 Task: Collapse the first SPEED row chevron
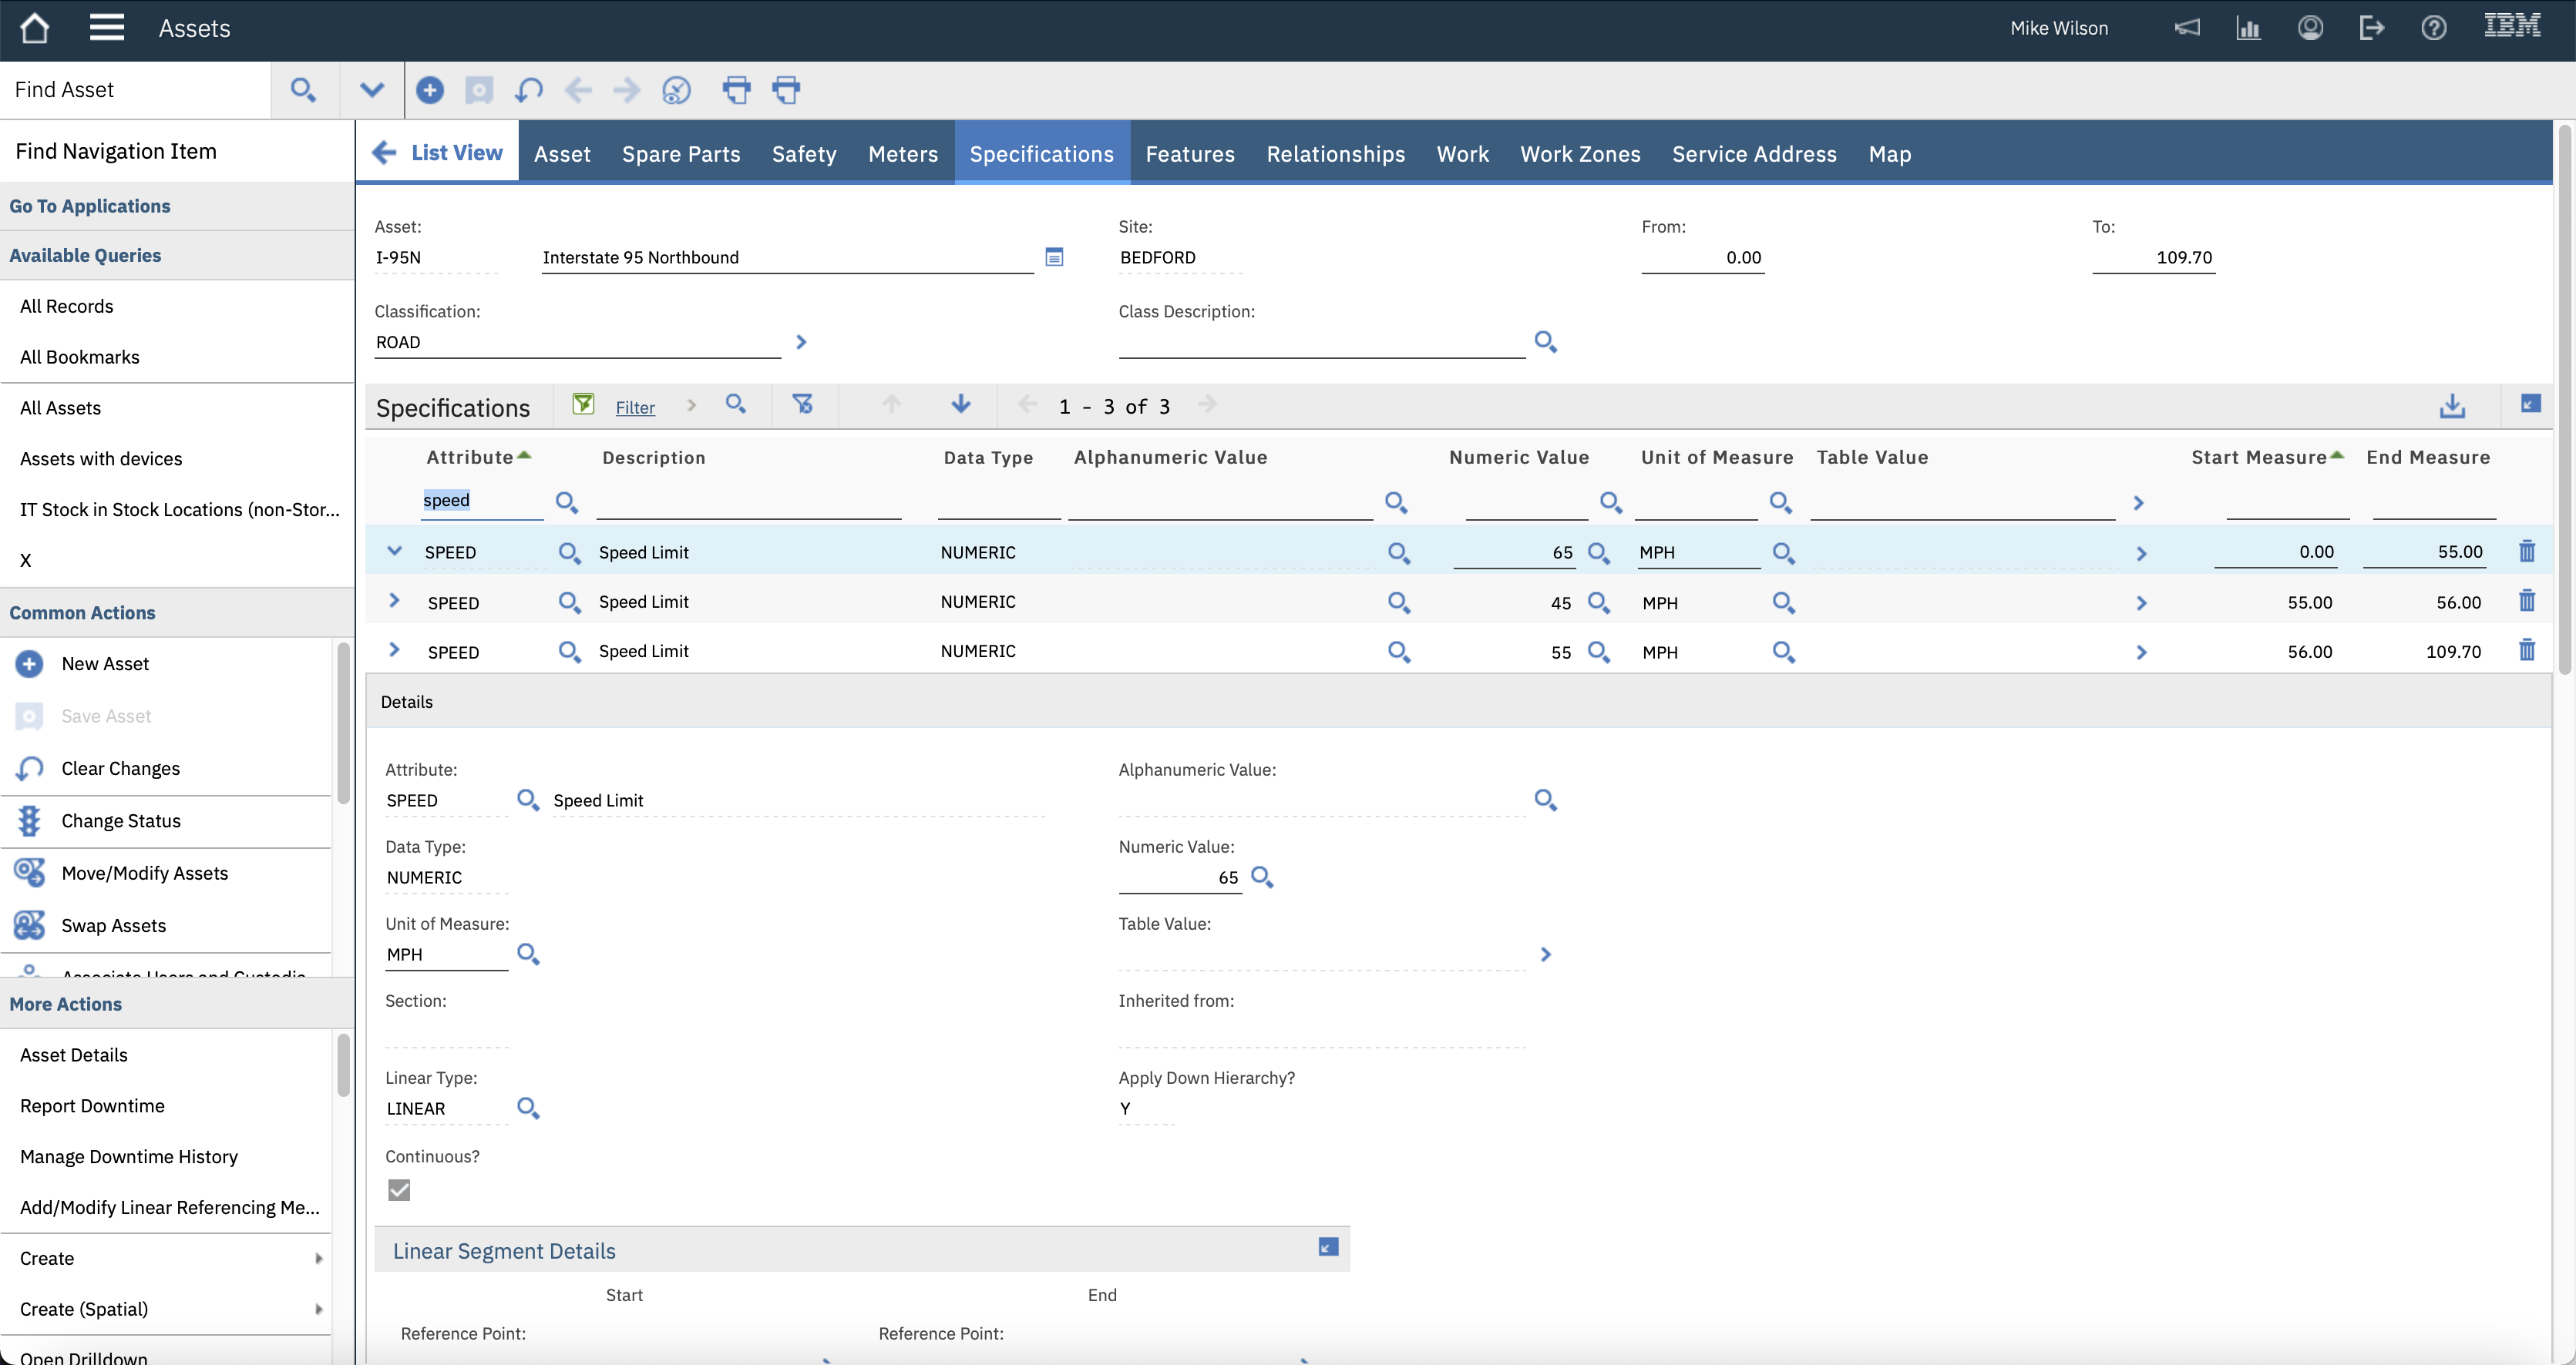click(x=394, y=551)
